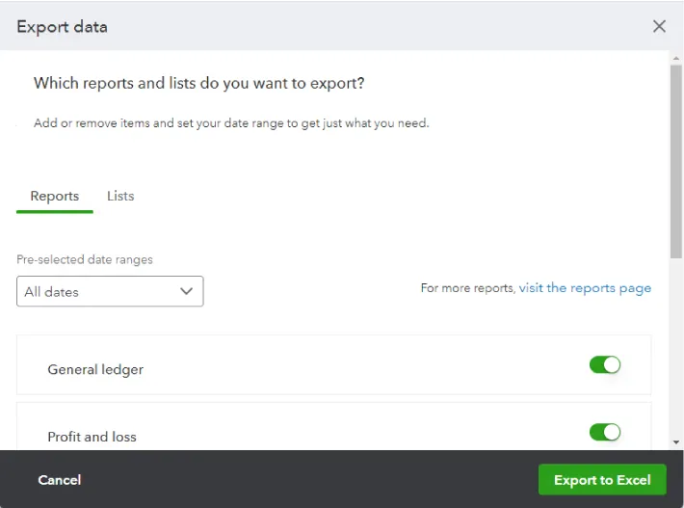This screenshot has height=508, width=684.
Task: Open the Lists tab
Action: (120, 196)
